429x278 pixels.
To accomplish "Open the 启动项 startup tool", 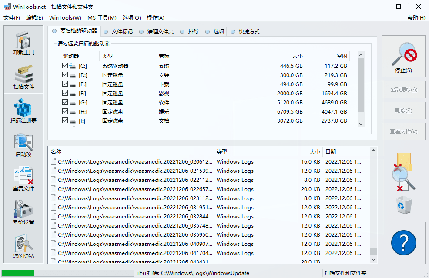I will pyautogui.click(x=23, y=144).
